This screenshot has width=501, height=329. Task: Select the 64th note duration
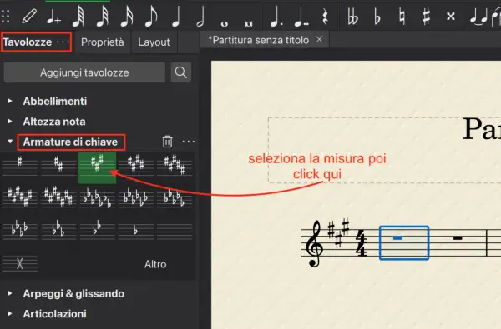click(x=78, y=17)
